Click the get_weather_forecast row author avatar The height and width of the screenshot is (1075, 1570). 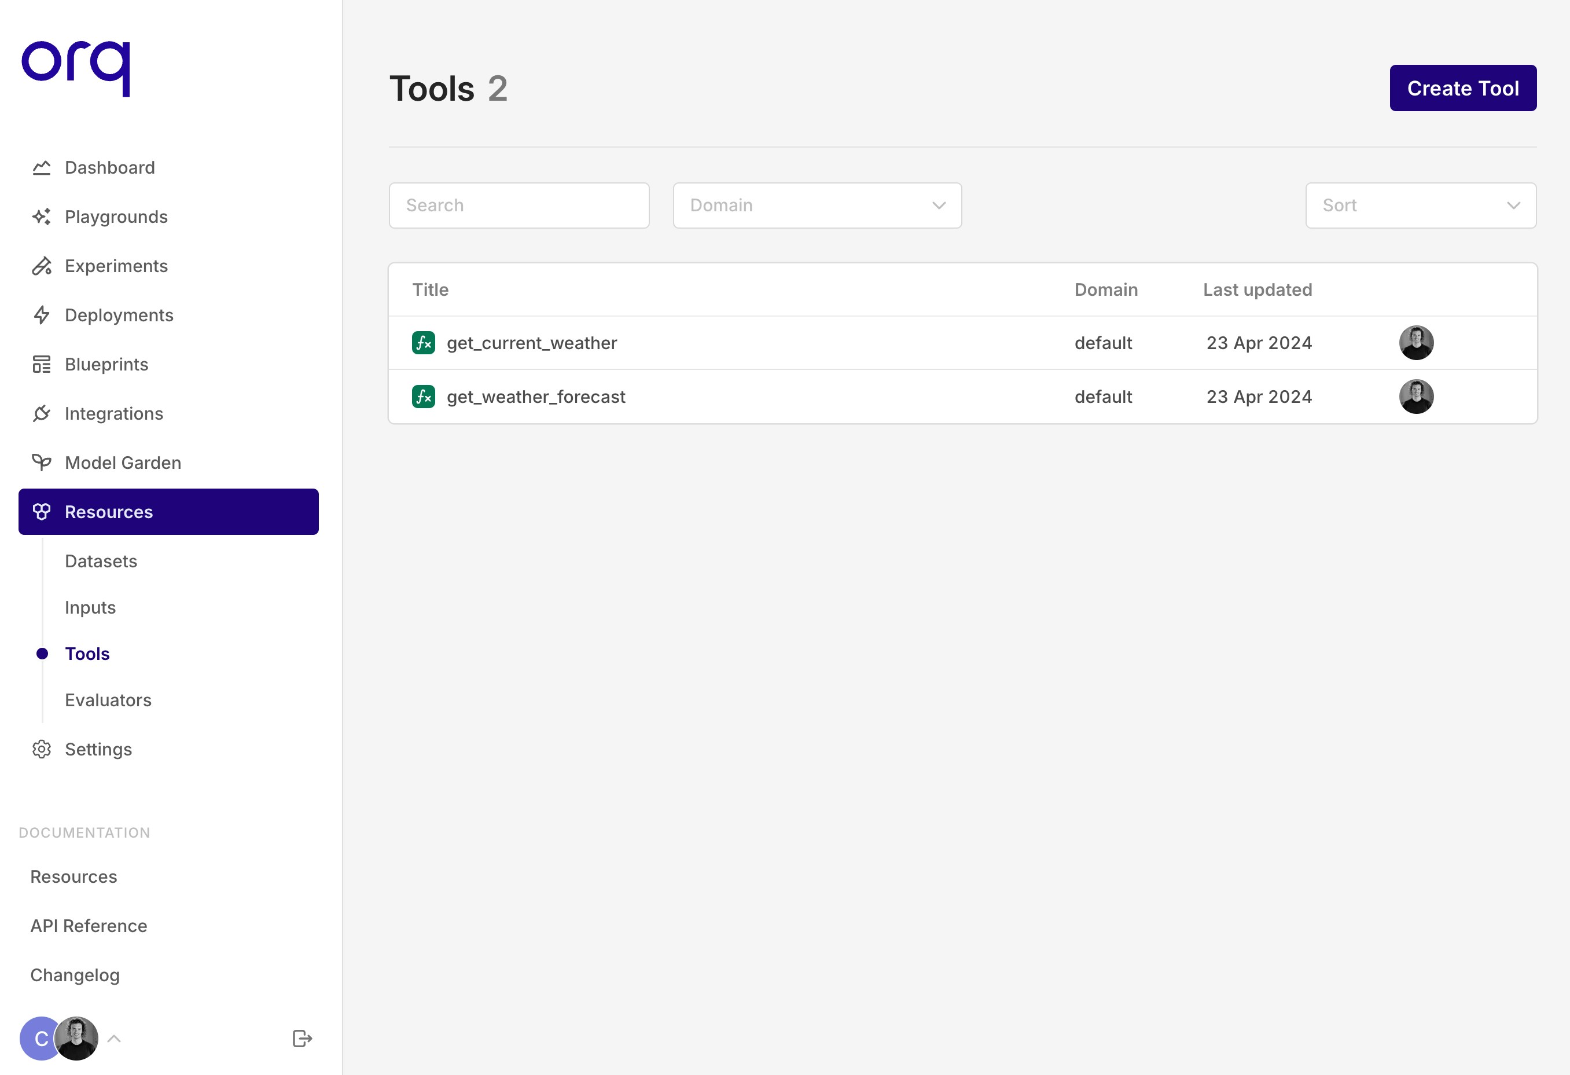coord(1416,397)
